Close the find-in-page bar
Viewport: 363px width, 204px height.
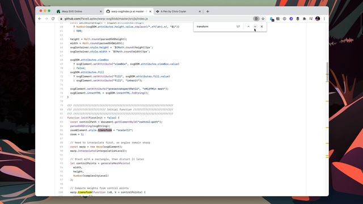pos(262,27)
